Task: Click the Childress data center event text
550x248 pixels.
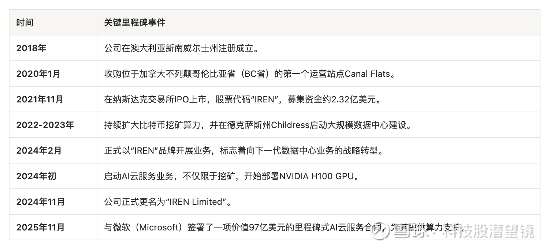Action: (x=258, y=125)
